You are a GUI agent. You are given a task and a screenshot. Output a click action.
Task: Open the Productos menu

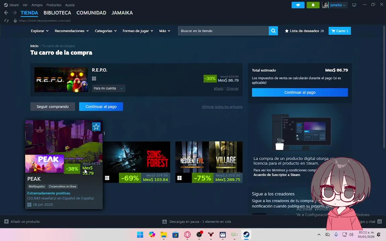pos(54,5)
